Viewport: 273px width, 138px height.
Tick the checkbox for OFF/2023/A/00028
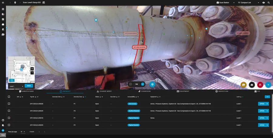click(x=9, y=104)
